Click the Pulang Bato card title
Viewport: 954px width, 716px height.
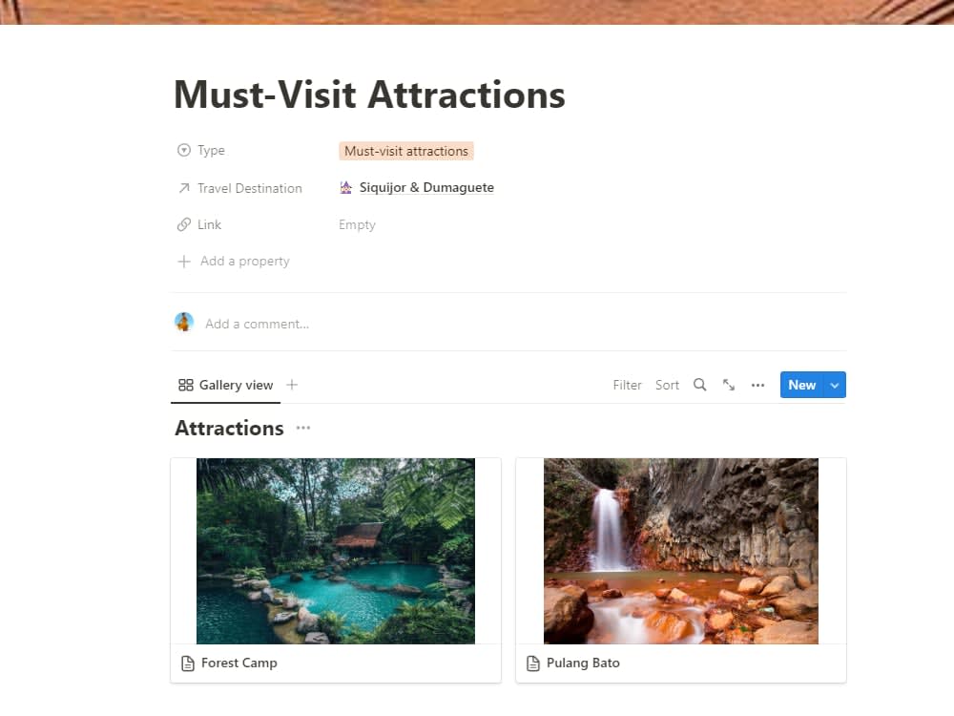[583, 663]
